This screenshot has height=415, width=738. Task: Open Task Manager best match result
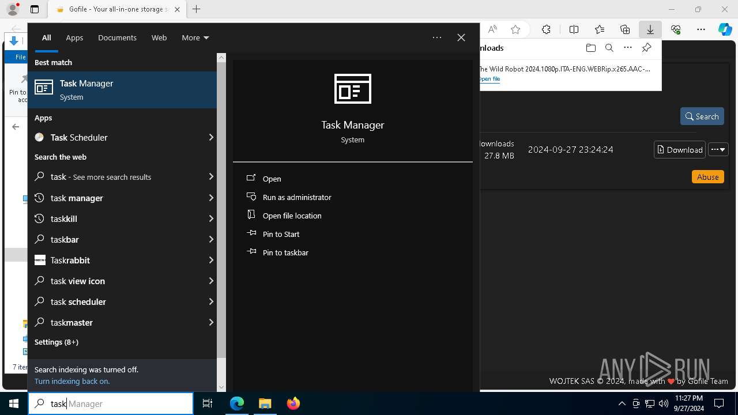point(122,90)
